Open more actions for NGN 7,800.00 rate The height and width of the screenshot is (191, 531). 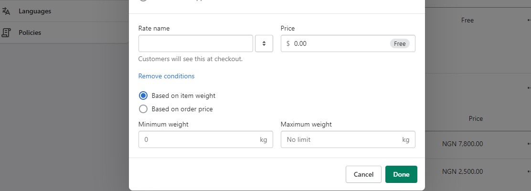click(x=529, y=144)
